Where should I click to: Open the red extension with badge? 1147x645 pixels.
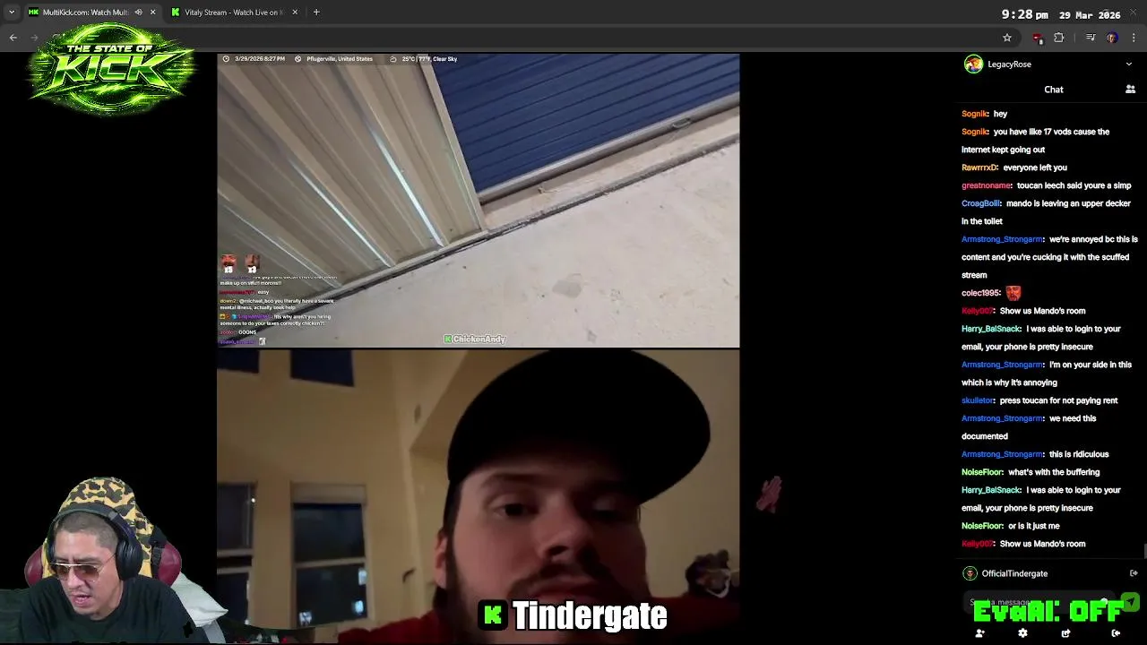[1038, 38]
